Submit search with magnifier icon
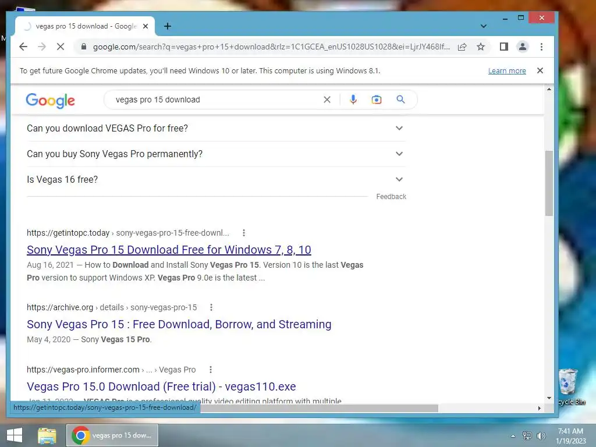This screenshot has height=447, width=596. pyautogui.click(x=400, y=100)
